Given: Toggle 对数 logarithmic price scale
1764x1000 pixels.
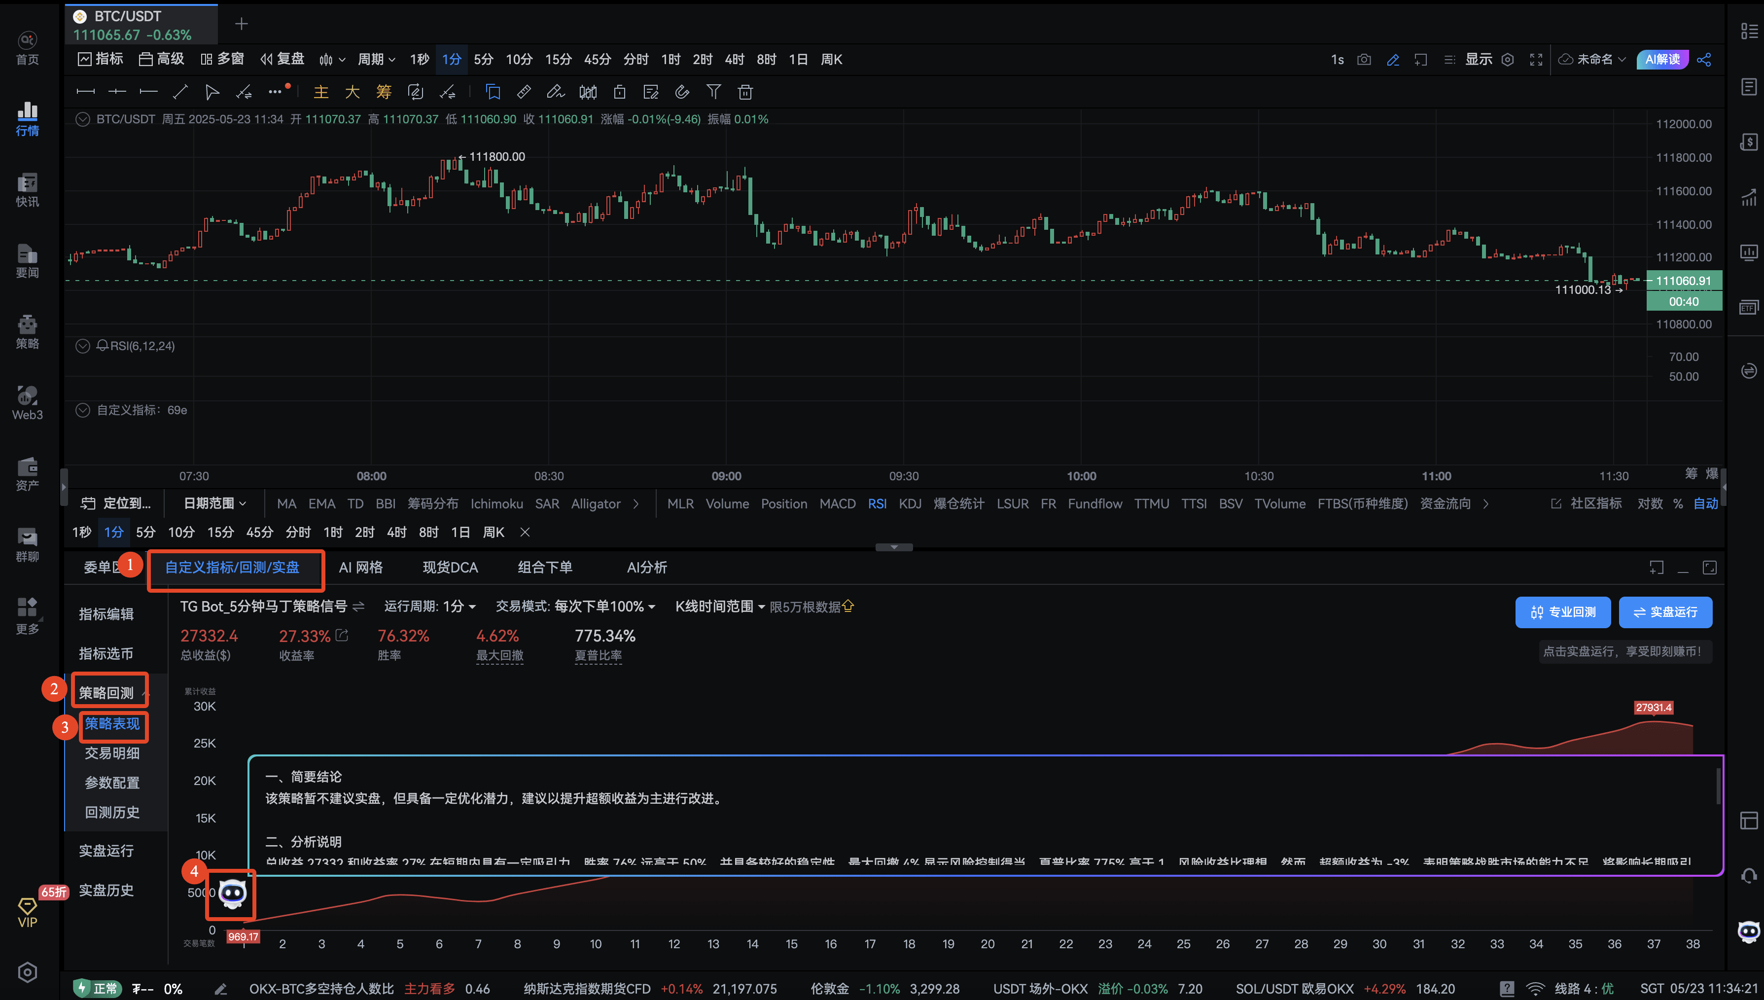Looking at the screenshot, I should tap(1649, 503).
